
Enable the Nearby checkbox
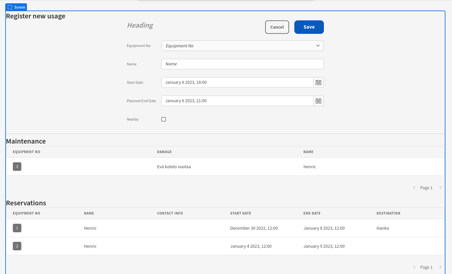pos(163,119)
